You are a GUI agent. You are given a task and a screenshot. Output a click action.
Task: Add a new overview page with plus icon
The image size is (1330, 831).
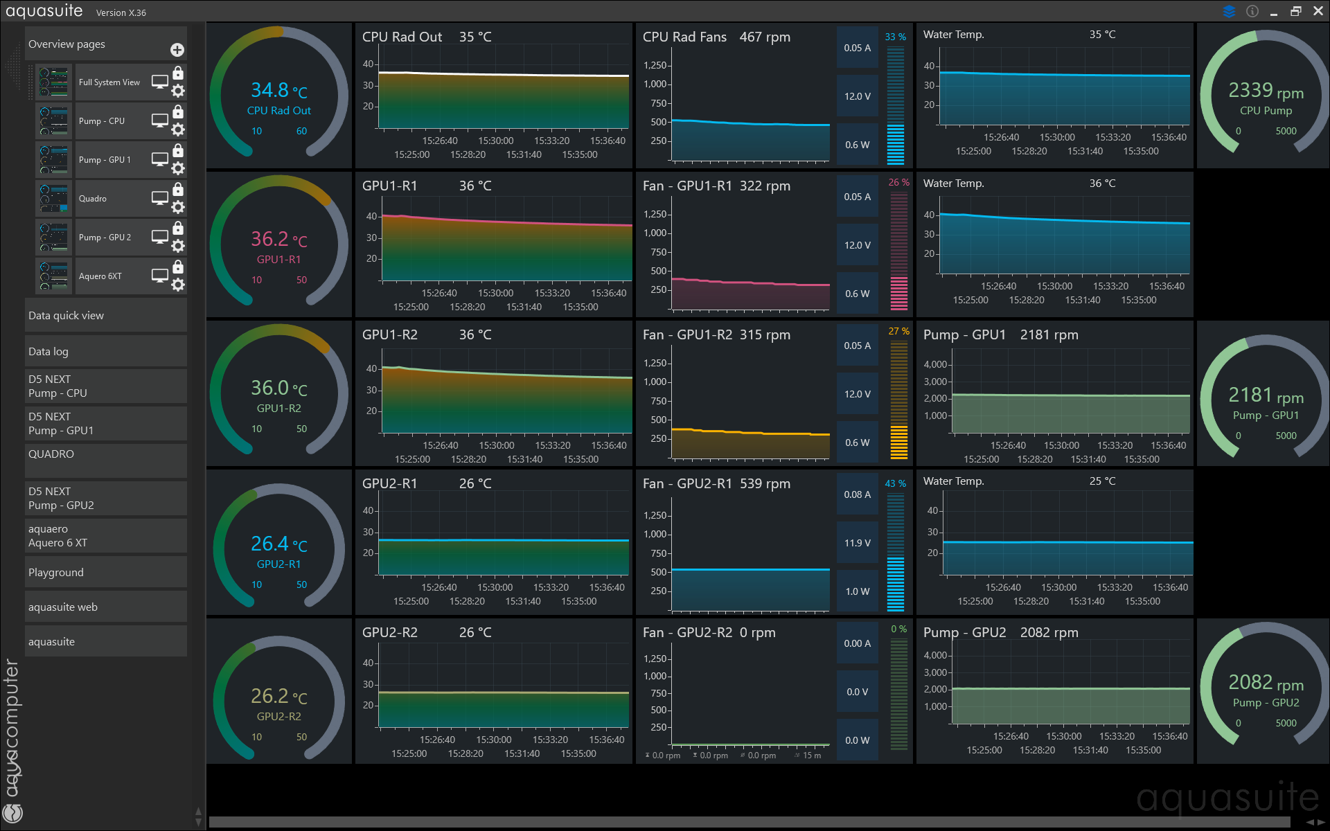click(x=177, y=50)
